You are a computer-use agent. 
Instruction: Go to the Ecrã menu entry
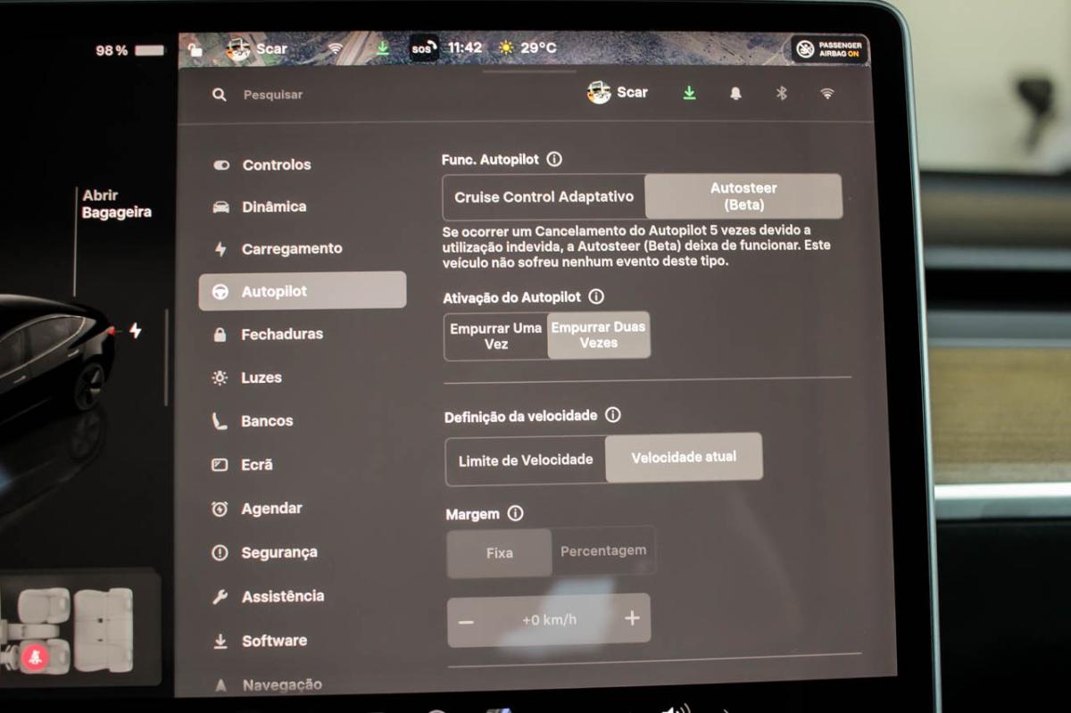[x=243, y=465]
